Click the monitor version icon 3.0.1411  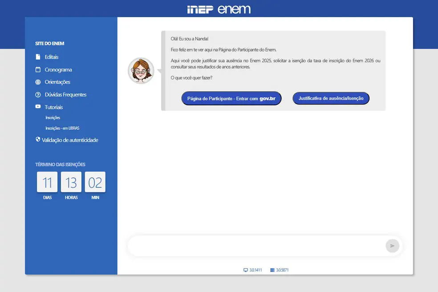point(246,270)
